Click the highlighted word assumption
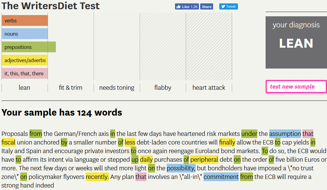Viewport: 327px width, 190px height. pos(285,134)
